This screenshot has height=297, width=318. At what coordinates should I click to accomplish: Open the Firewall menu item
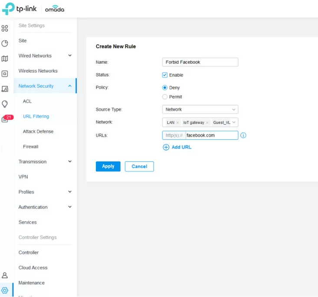[31, 147]
